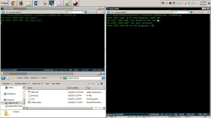Select the t.txt file
Screen dimensions: 211x118
click(33, 99)
